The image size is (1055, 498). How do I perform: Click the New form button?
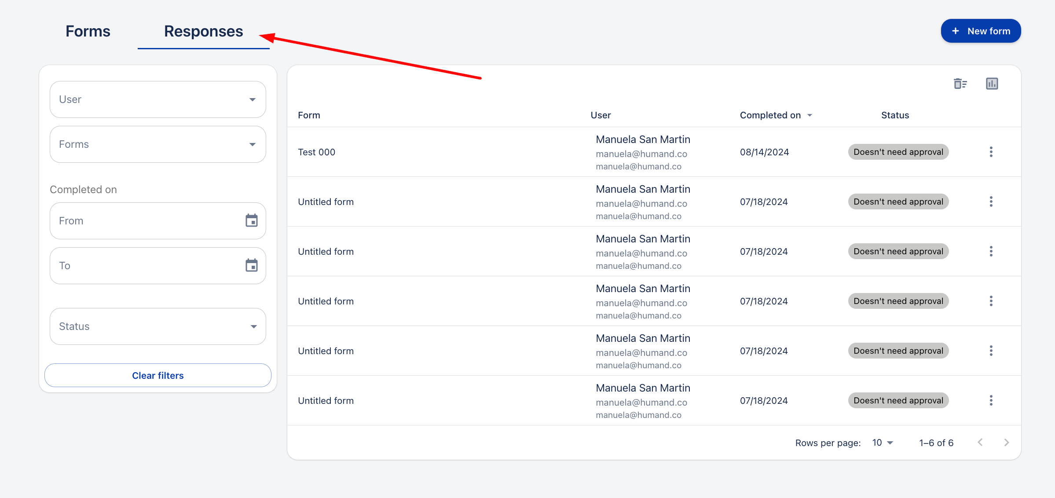981,31
